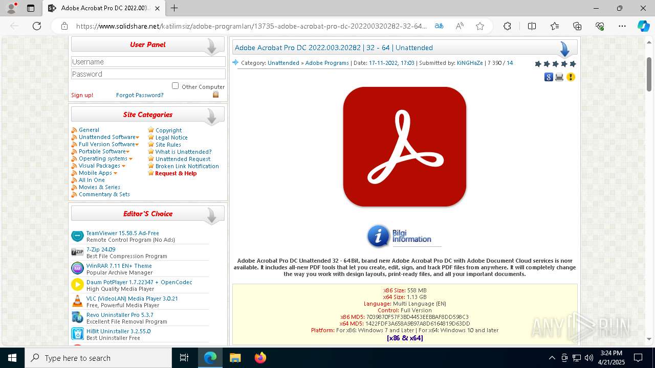Click the Broken Link Notification link
The image size is (655, 368).
187,167
